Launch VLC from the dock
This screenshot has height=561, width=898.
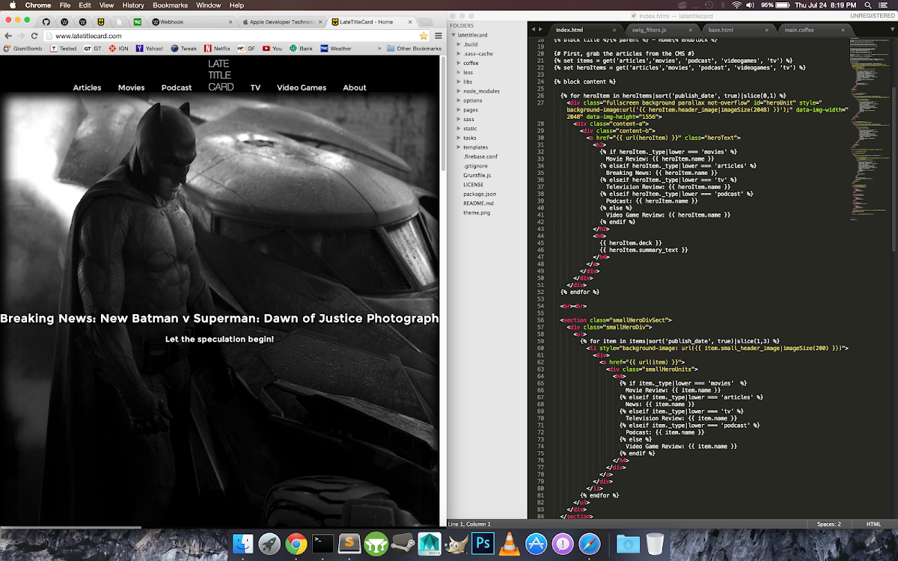point(510,543)
